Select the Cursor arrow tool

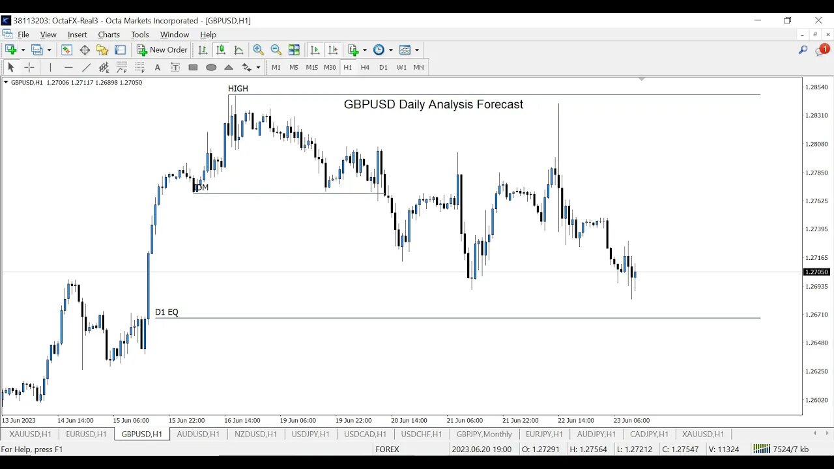[10, 67]
